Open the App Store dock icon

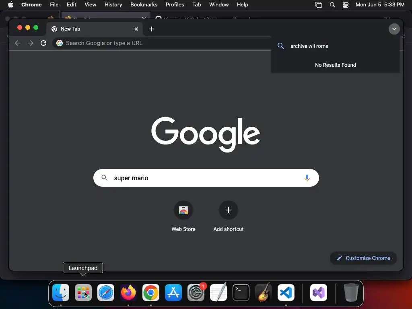coord(173,293)
